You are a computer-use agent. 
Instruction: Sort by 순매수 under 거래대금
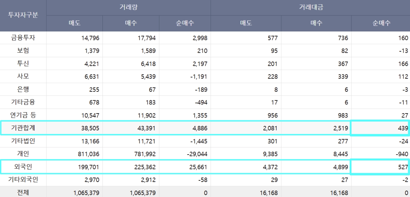(x=381, y=23)
